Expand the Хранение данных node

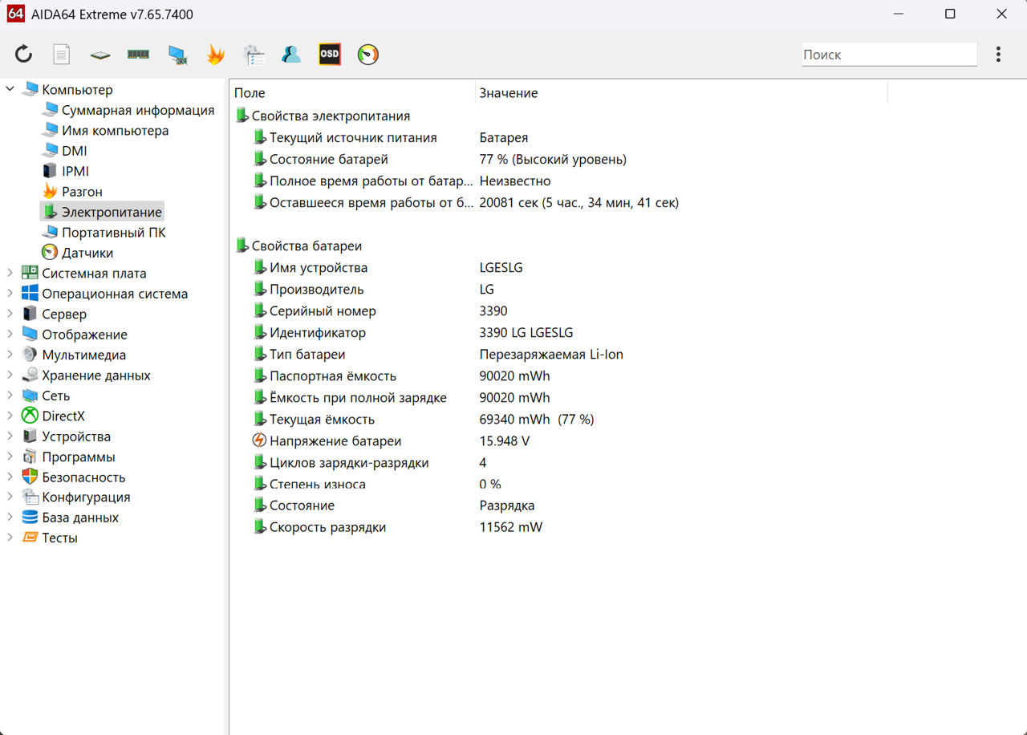tap(10, 376)
